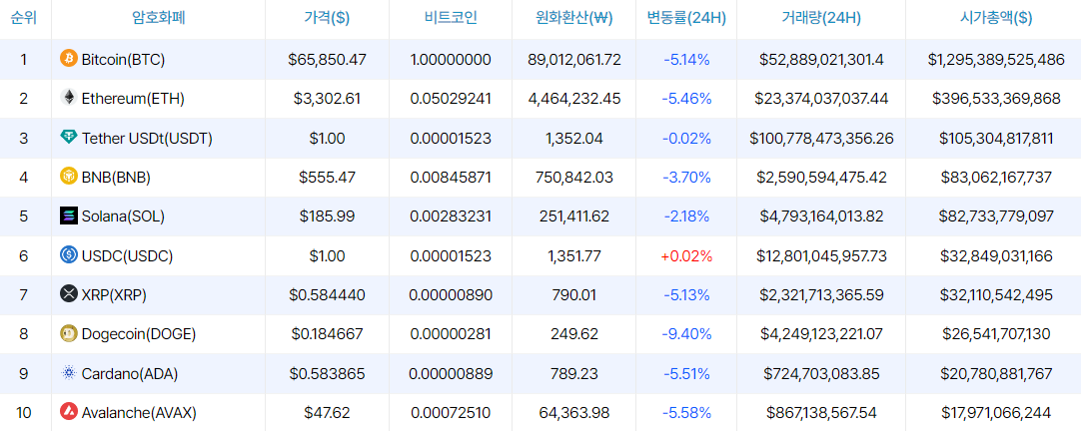Select Avalanche price $47.62
This screenshot has width=1081, height=431.
click(x=327, y=413)
